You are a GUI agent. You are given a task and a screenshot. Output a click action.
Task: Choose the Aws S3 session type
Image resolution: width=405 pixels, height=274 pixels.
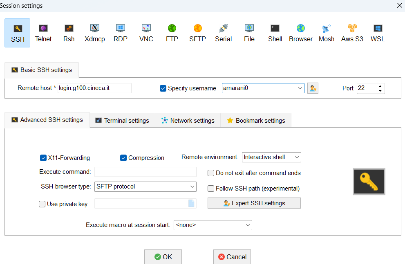352,33
